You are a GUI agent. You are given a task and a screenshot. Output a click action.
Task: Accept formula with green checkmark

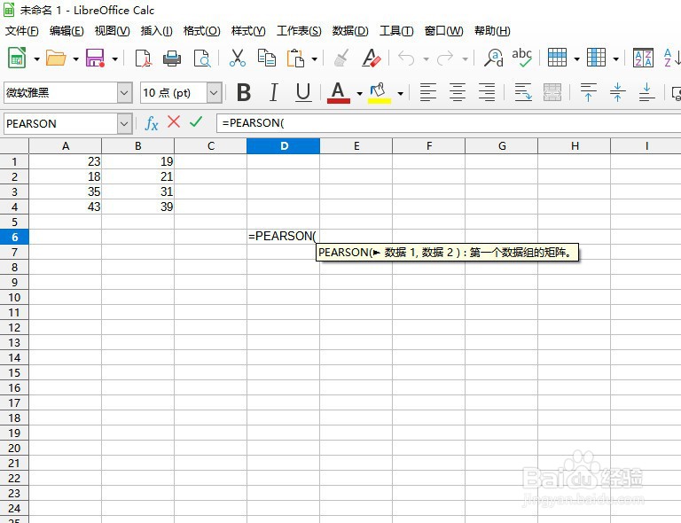click(196, 122)
